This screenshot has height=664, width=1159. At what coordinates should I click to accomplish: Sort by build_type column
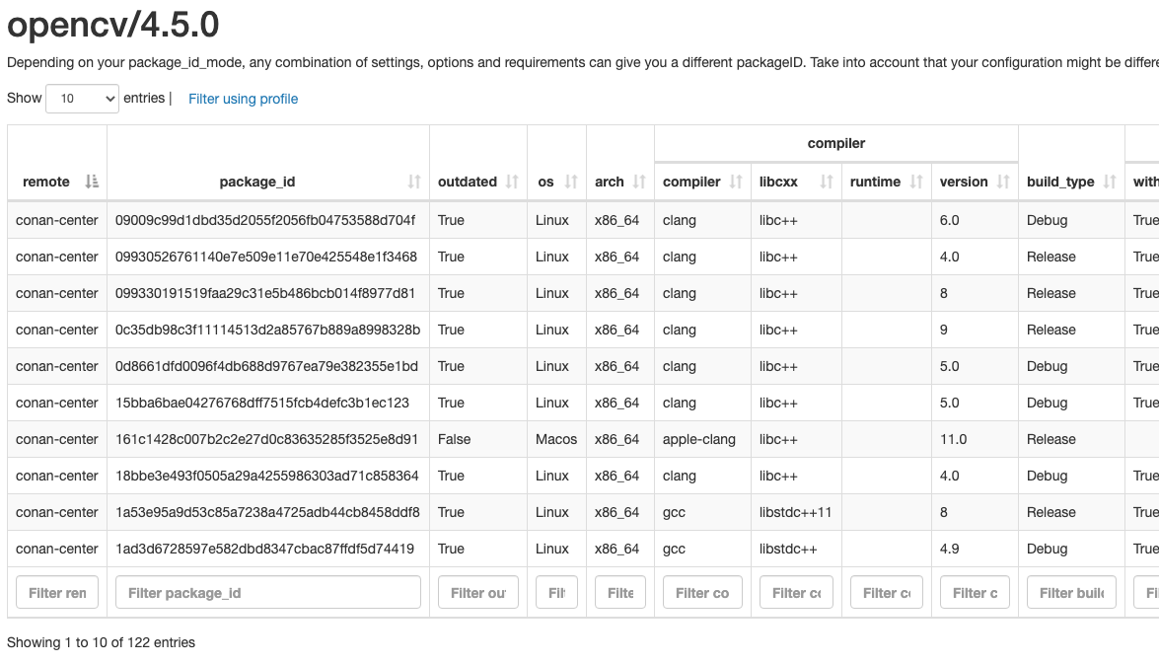tap(1108, 182)
